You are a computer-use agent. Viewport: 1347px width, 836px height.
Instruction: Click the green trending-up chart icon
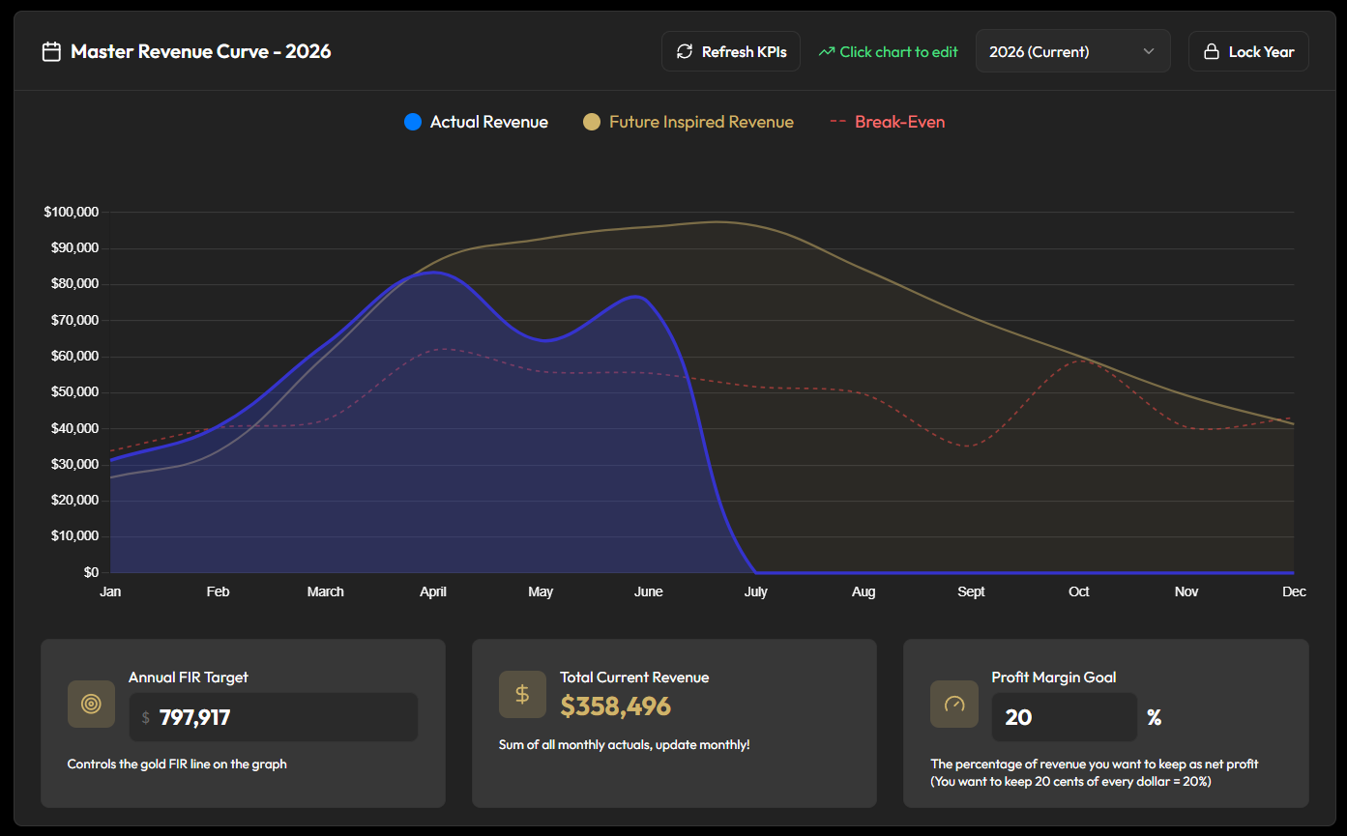(x=826, y=52)
